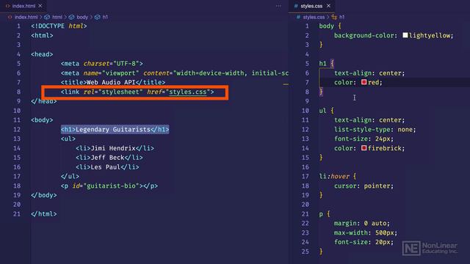The height and width of the screenshot is (264, 470).
Task: Click the li:hover selector line
Action: pos(338,176)
